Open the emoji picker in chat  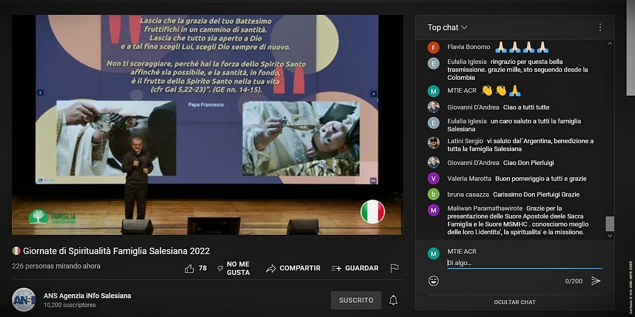(x=434, y=281)
